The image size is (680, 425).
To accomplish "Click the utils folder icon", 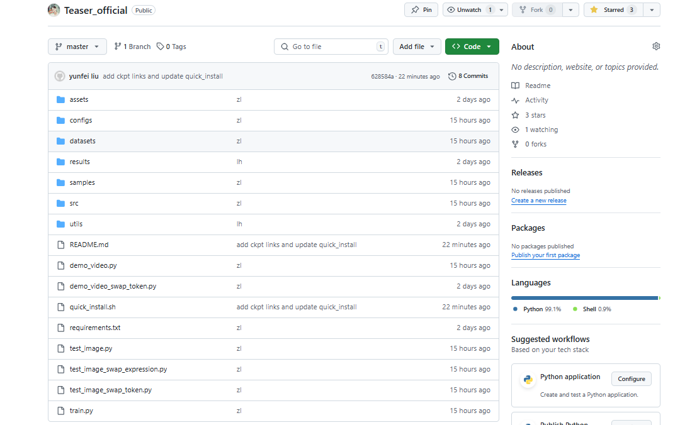I will [x=60, y=224].
